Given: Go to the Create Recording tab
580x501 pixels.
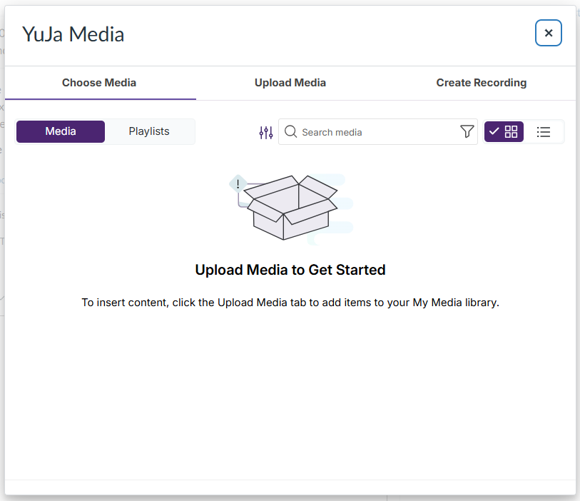Looking at the screenshot, I should tap(482, 83).
